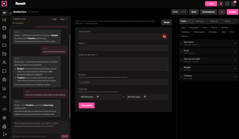
Task: Open Submissions
Action: click(208, 12)
